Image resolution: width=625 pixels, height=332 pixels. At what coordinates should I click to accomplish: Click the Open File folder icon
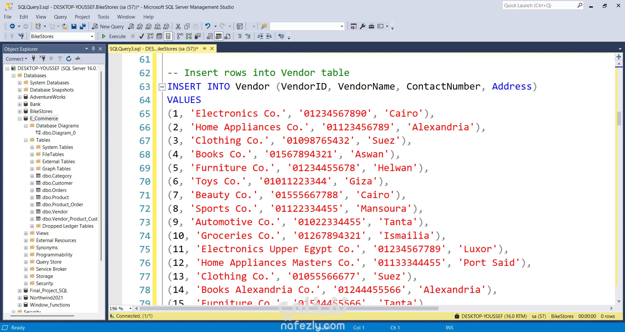[x=65, y=26]
